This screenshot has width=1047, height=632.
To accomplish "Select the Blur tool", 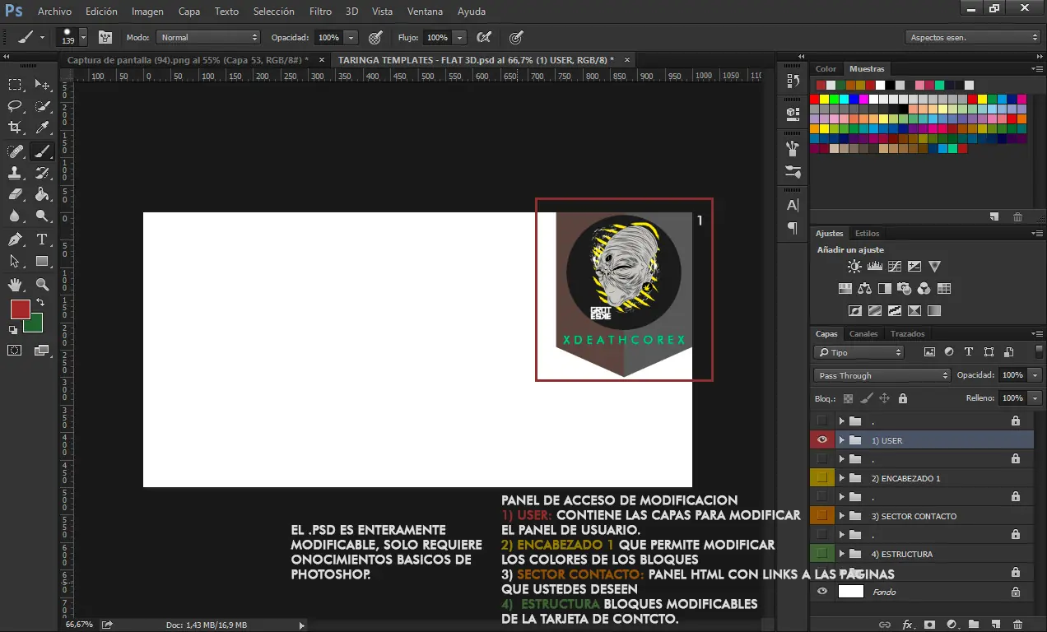I will pyautogui.click(x=15, y=216).
